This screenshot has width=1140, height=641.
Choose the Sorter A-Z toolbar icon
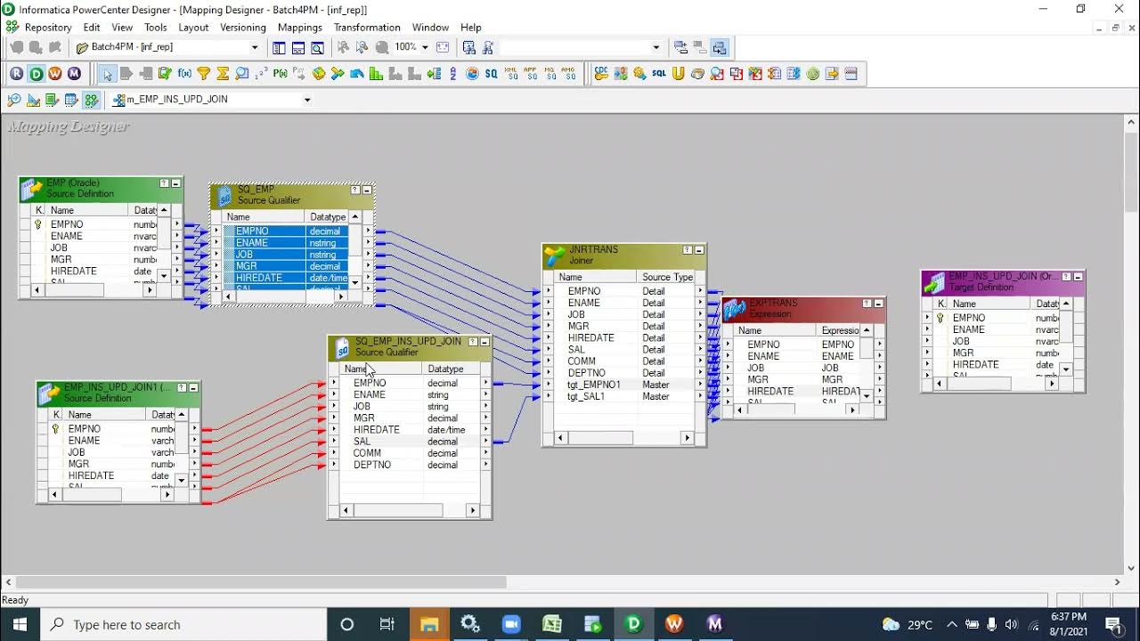(452, 74)
